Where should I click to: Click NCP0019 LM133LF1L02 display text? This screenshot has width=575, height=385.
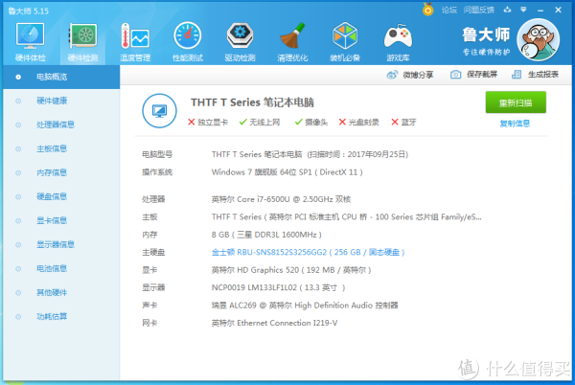point(278,288)
